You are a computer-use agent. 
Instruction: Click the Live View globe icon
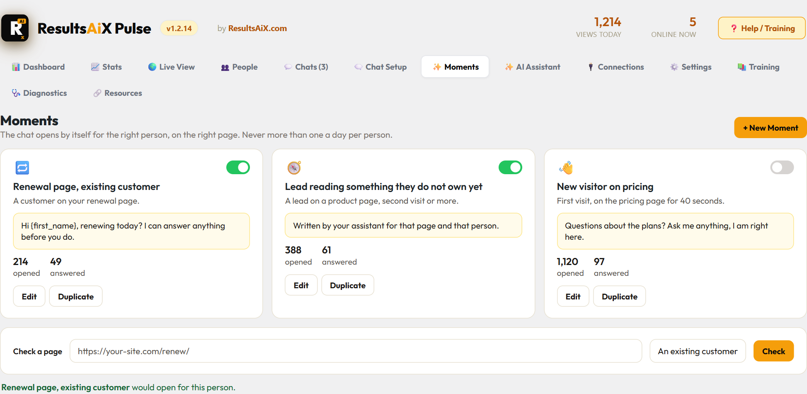[152, 67]
